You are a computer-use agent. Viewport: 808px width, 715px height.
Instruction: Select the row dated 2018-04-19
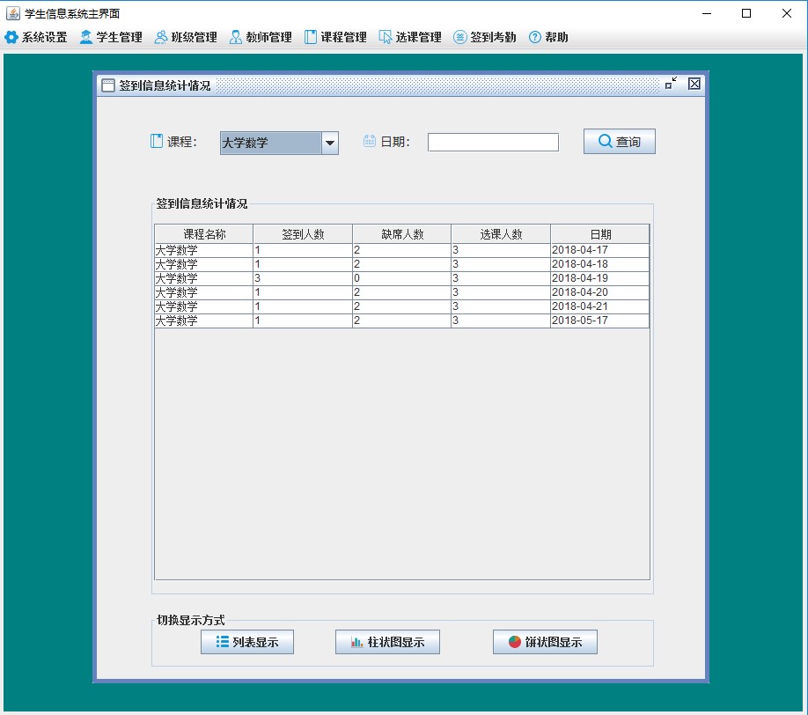pyautogui.click(x=402, y=278)
